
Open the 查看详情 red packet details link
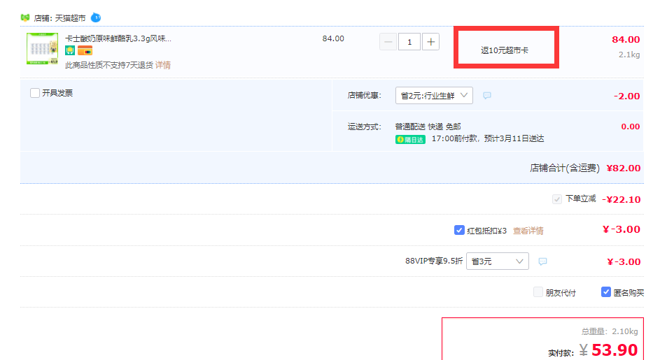(528, 231)
